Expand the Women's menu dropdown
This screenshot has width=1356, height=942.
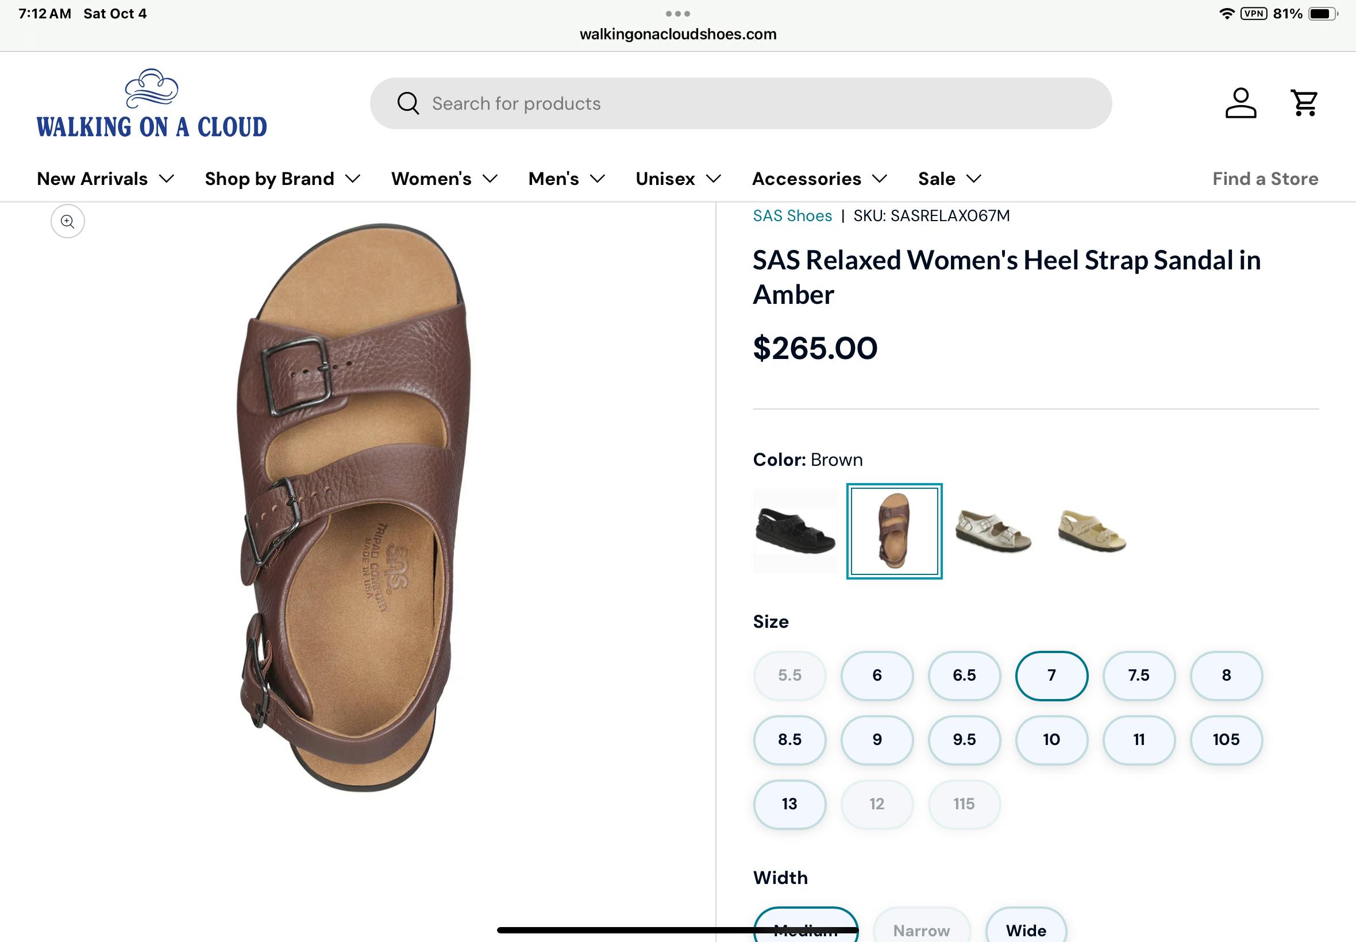(444, 179)
